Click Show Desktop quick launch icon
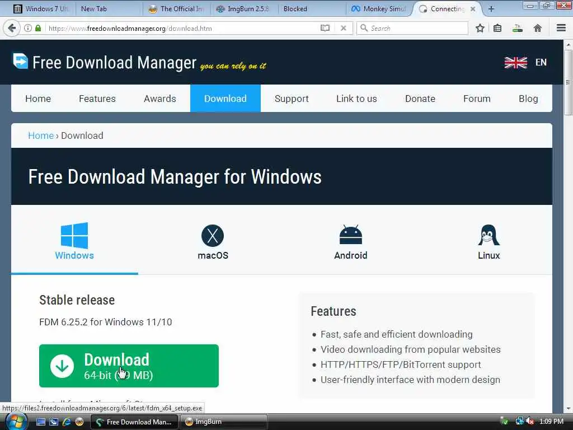 pyautogui.click(x=41, y=422)
